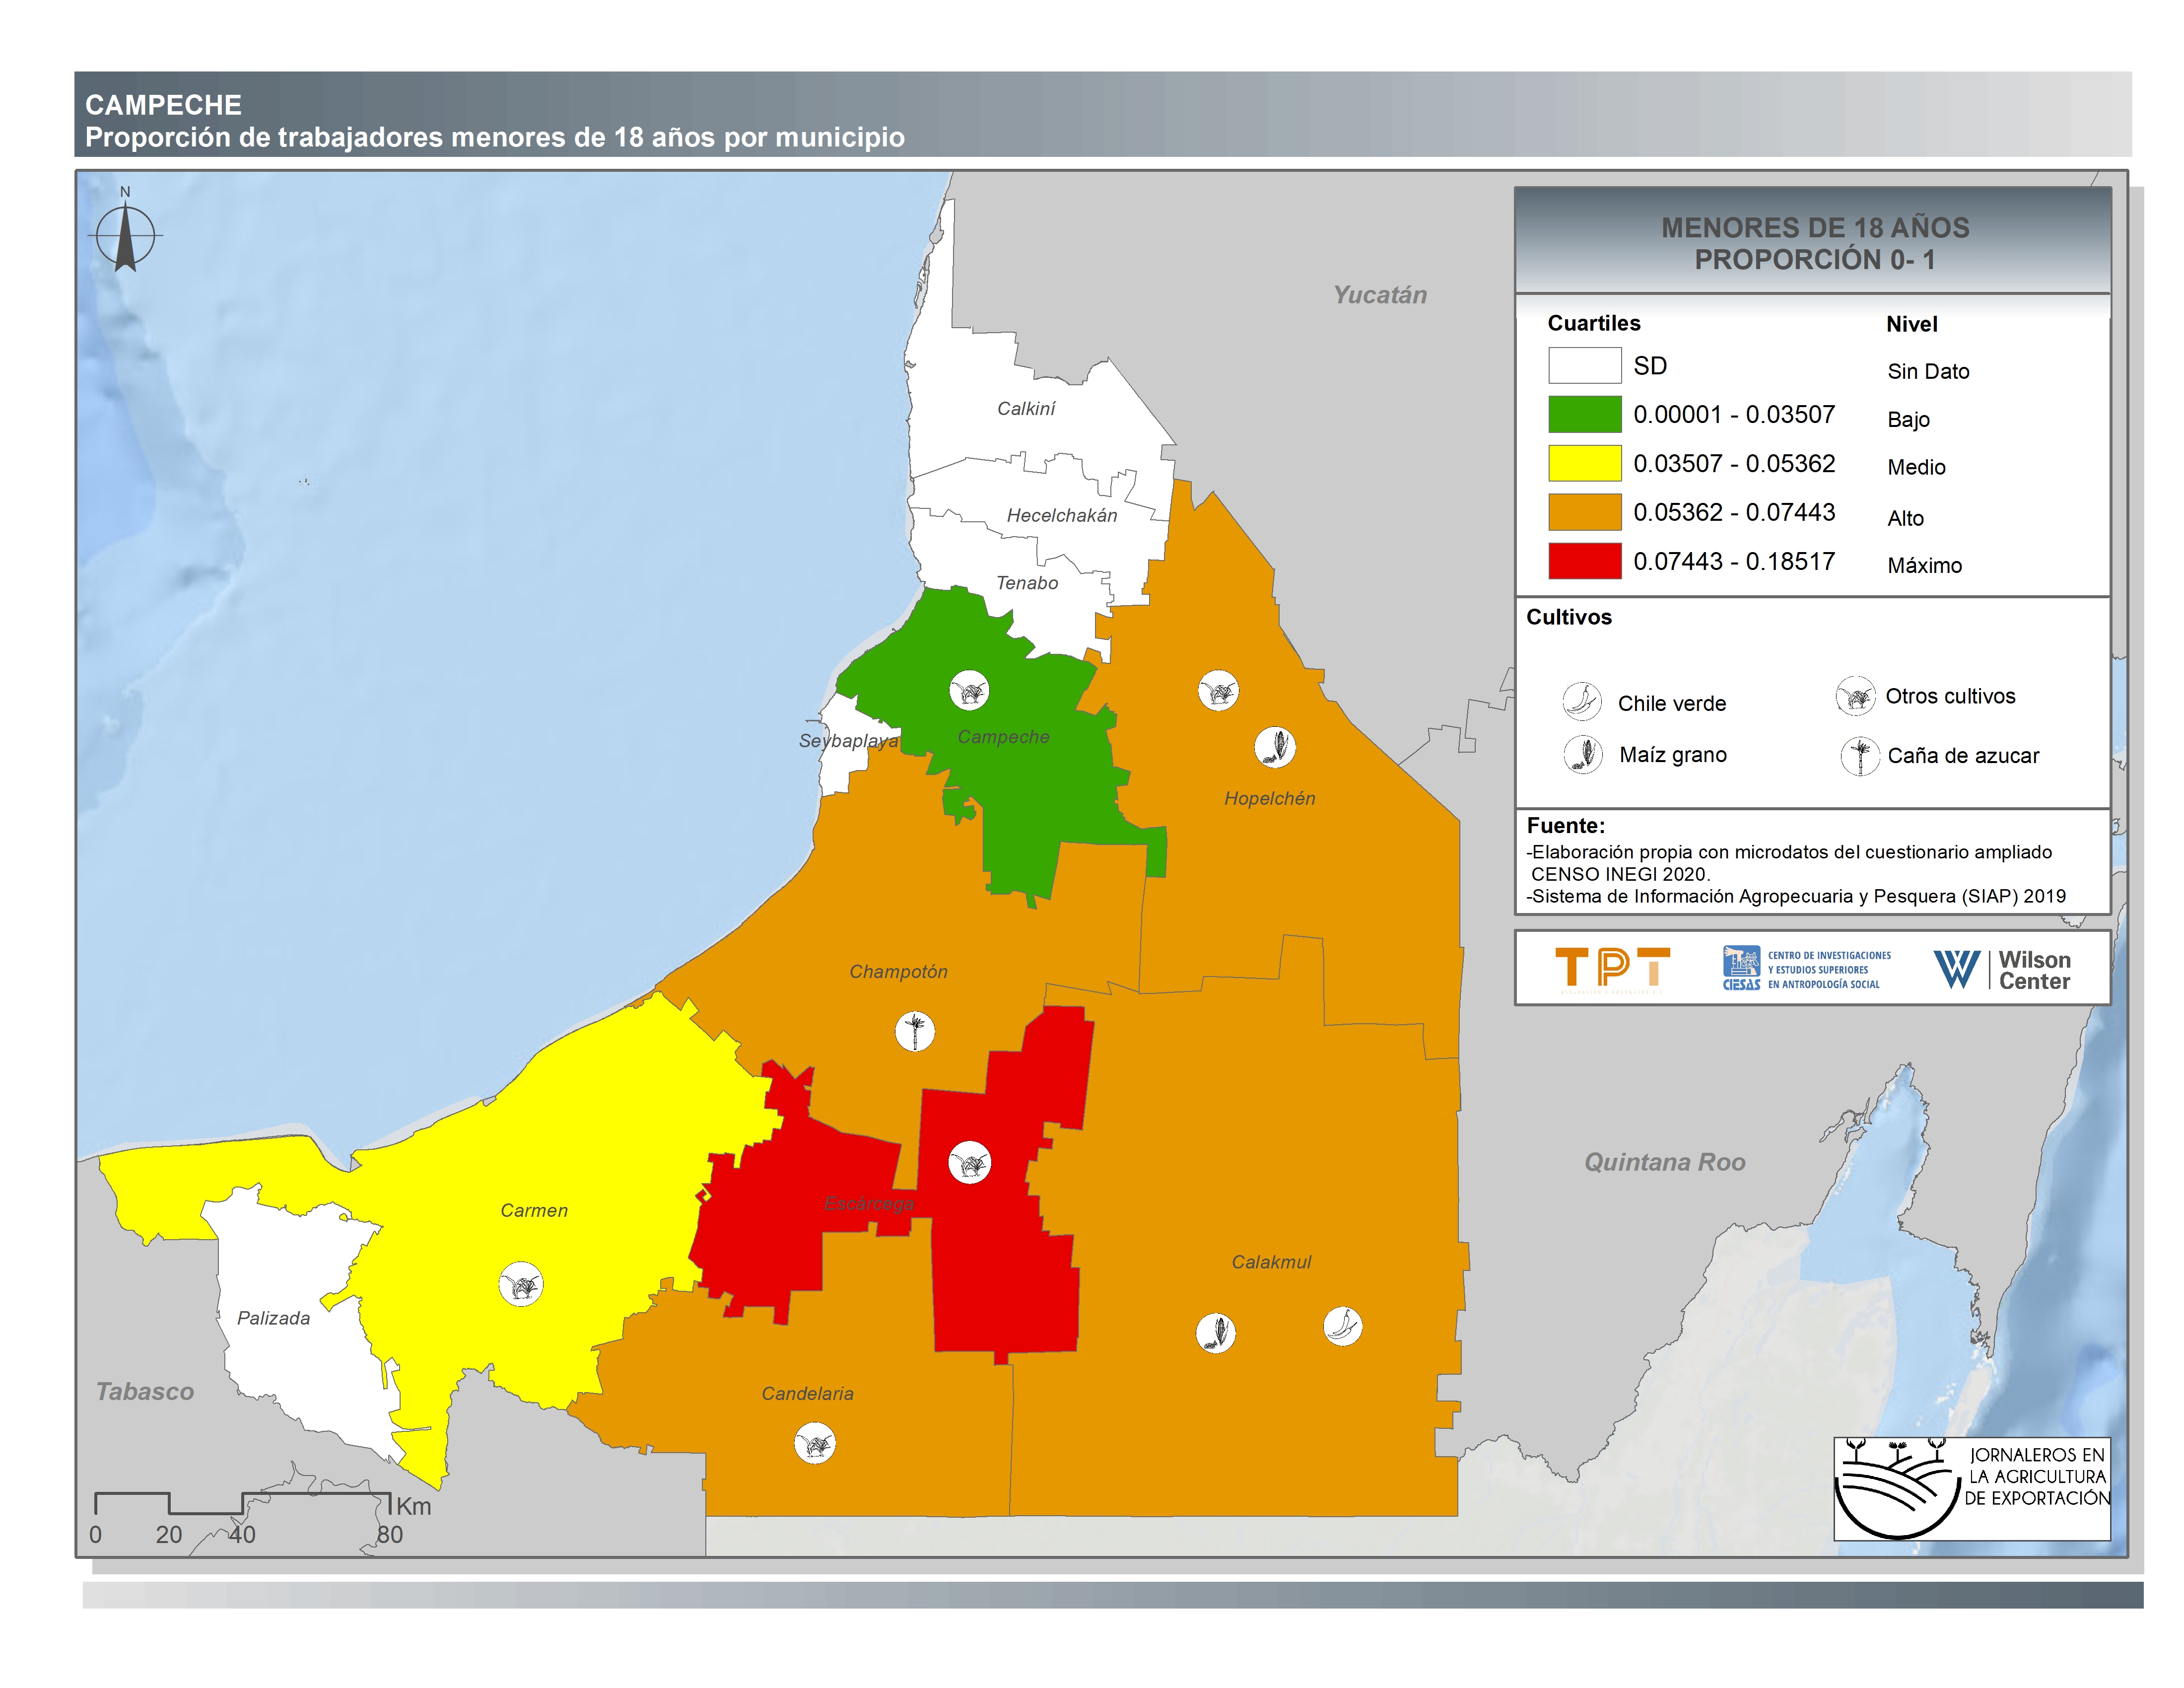2184x1688 pixels.
Task: Click the green Bajo legend swatch
Action: click(1584, 414)
